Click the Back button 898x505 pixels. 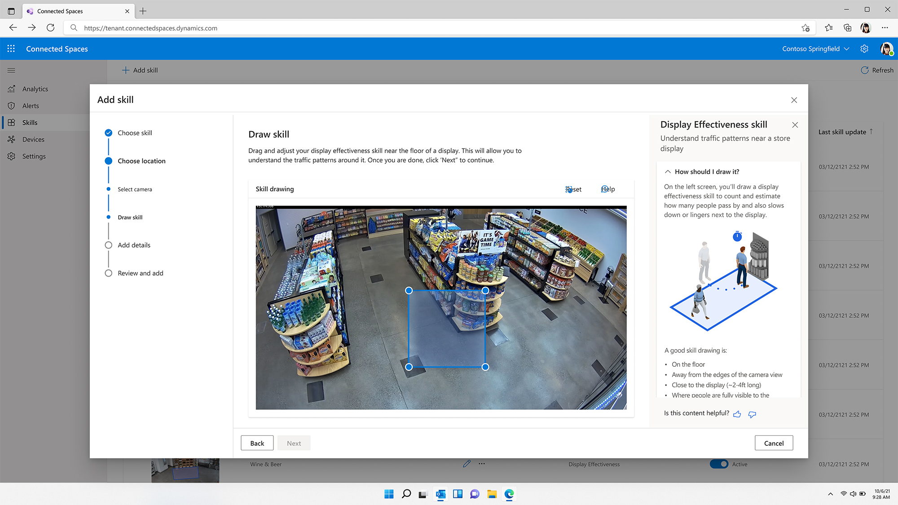tap(257, 443)
